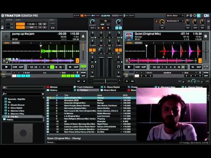Shift loop sizes right arrow on Deck B
211x158 pixels.
[x=186, y=67]
